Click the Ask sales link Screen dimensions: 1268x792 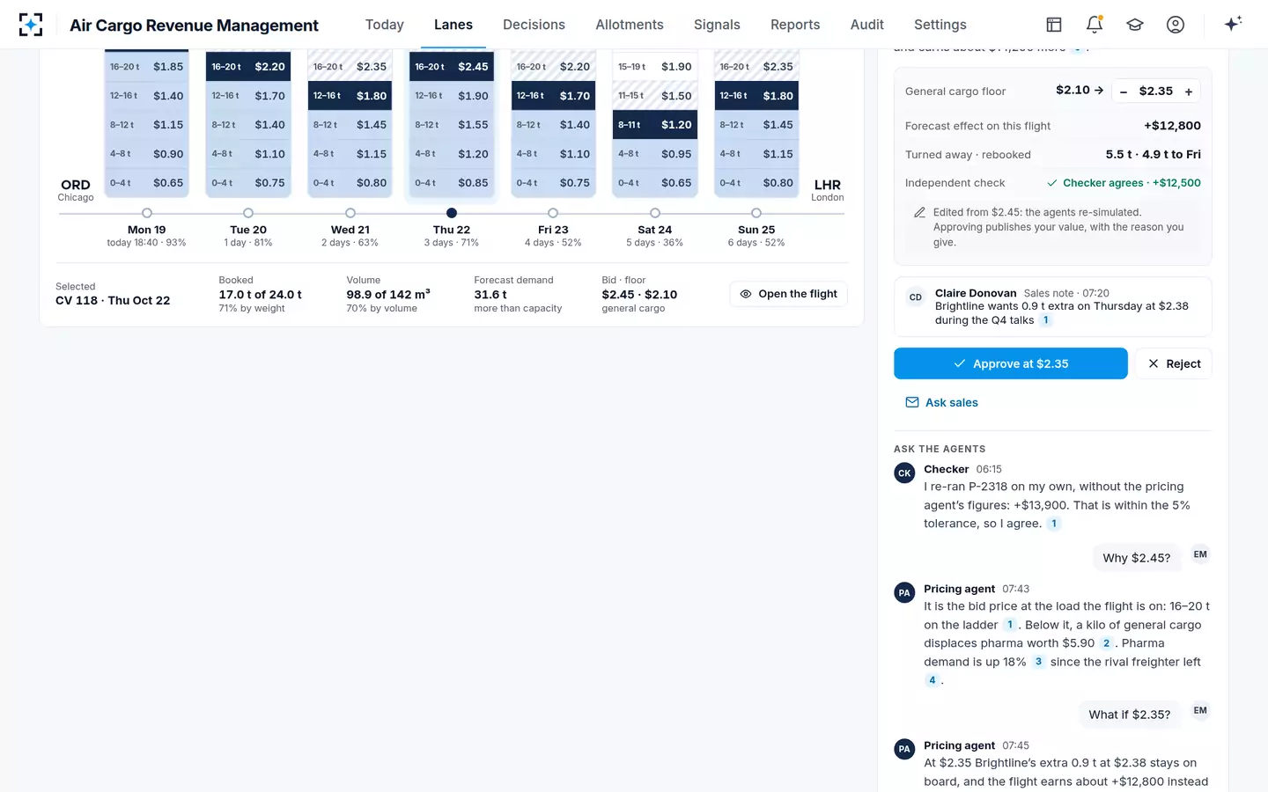941,402
